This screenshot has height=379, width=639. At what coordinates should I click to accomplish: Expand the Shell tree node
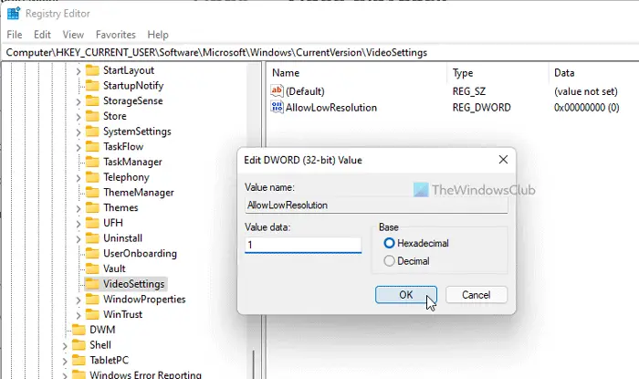(x=65, y=345)
